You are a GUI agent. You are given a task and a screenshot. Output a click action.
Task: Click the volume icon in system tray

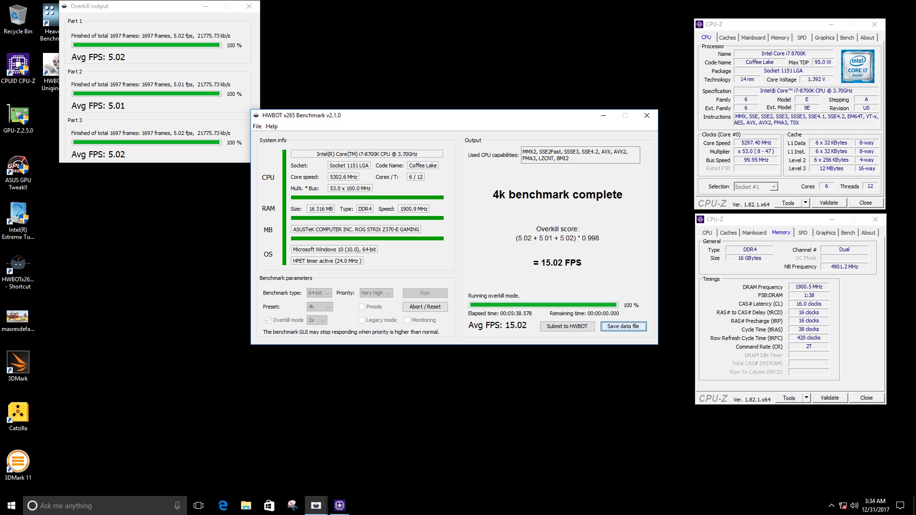[854, 505]
